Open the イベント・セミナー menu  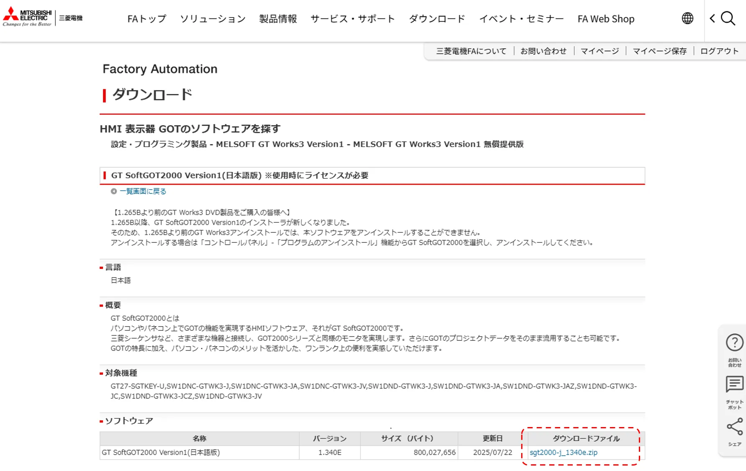click(x=521, y=19)
